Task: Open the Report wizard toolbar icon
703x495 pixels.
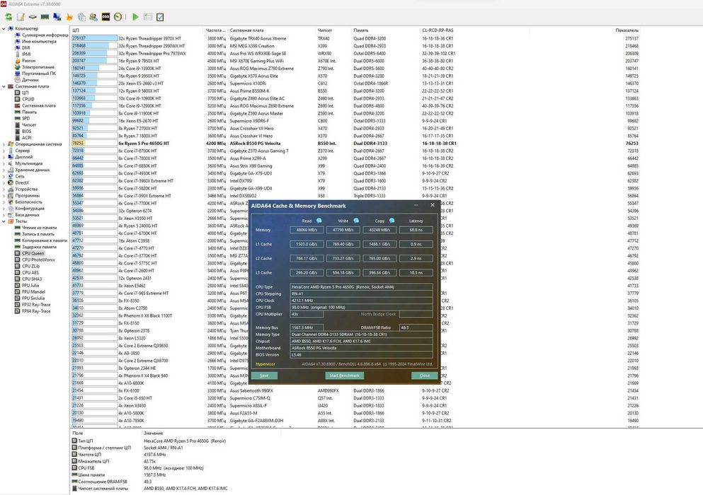Action: click(x=21, y=17)
